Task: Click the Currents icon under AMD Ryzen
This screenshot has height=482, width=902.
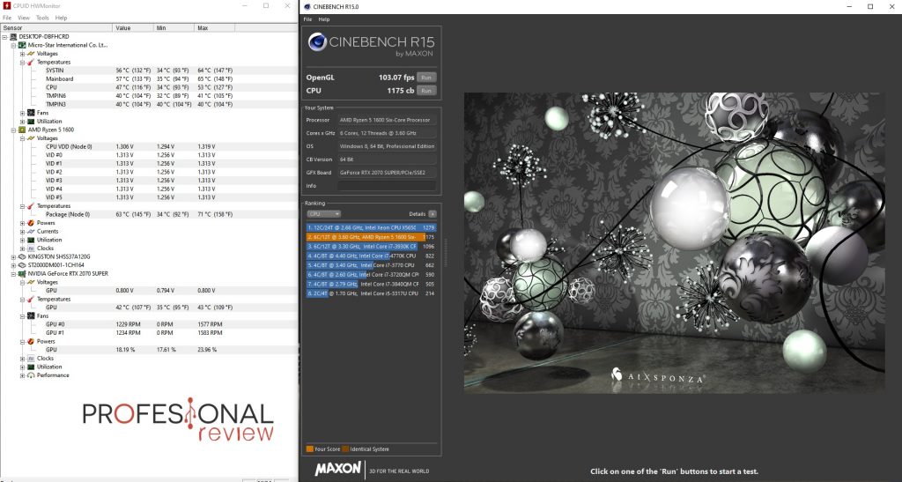Action: (31, 232)
